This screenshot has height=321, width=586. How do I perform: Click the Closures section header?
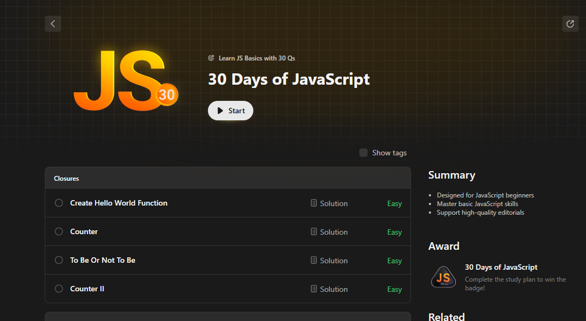pos(66,178)
